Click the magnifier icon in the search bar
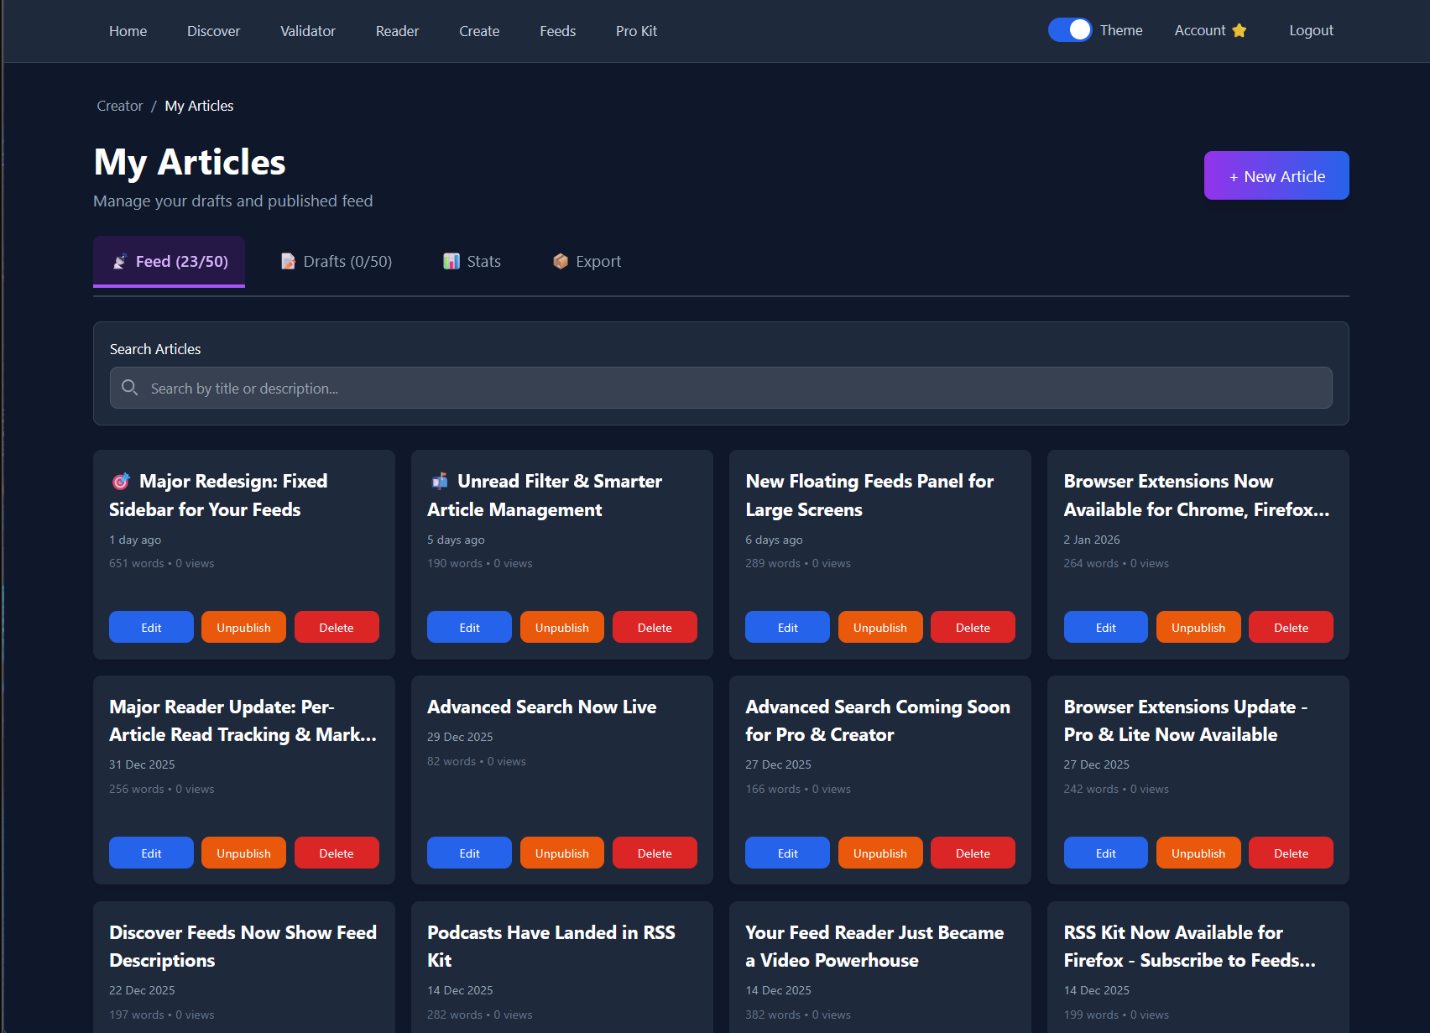 tap(129, 388)
